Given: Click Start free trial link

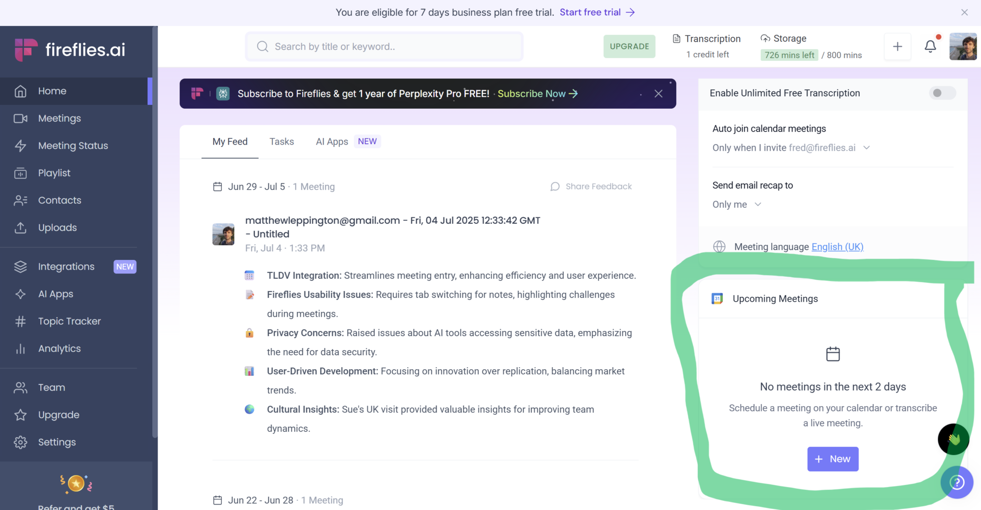Looking at the screenshot, I should click(x=597, y=12).
